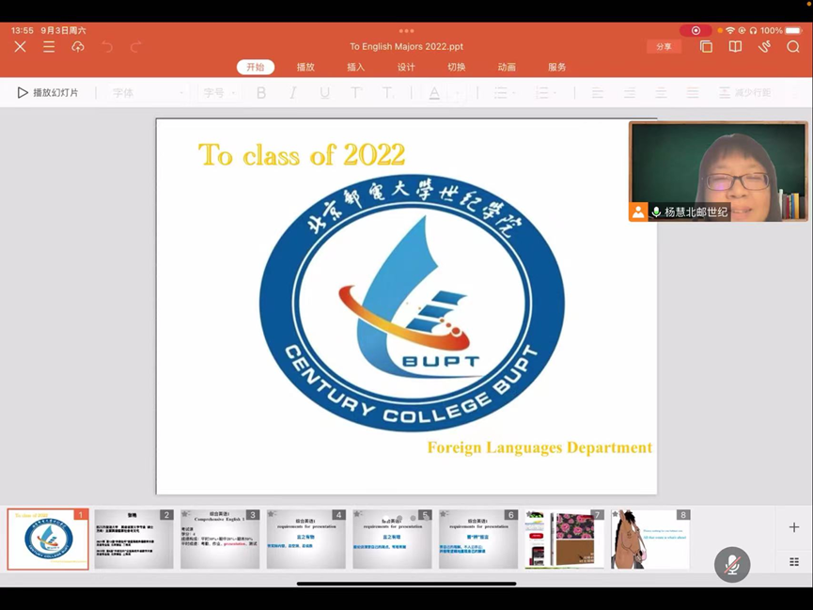Tap the Wi-Fi status icon

click(x=730, y=31)
